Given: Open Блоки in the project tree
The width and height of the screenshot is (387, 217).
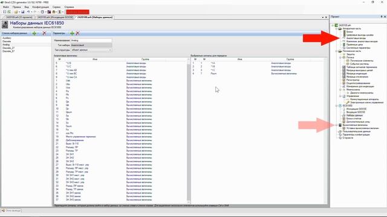Looking at the screenshot, I should tap(350, 32).
